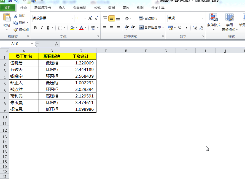Select header cell 工资合计
The image size is (245, 179).
point(81,56)
